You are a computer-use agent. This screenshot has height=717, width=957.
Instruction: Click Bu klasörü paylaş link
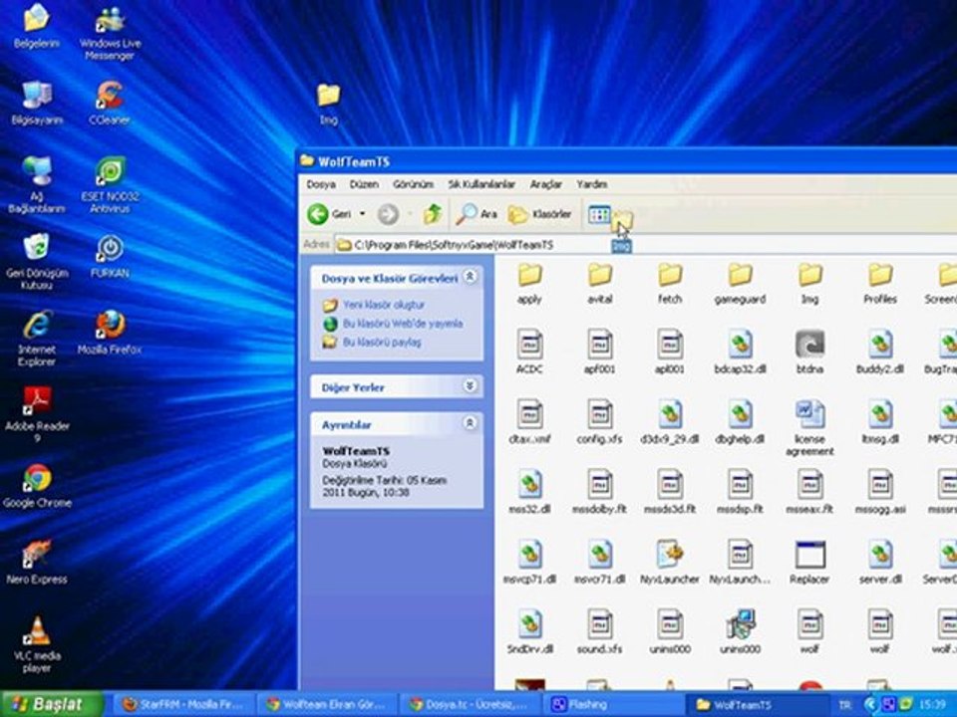[x=382, y=343]
